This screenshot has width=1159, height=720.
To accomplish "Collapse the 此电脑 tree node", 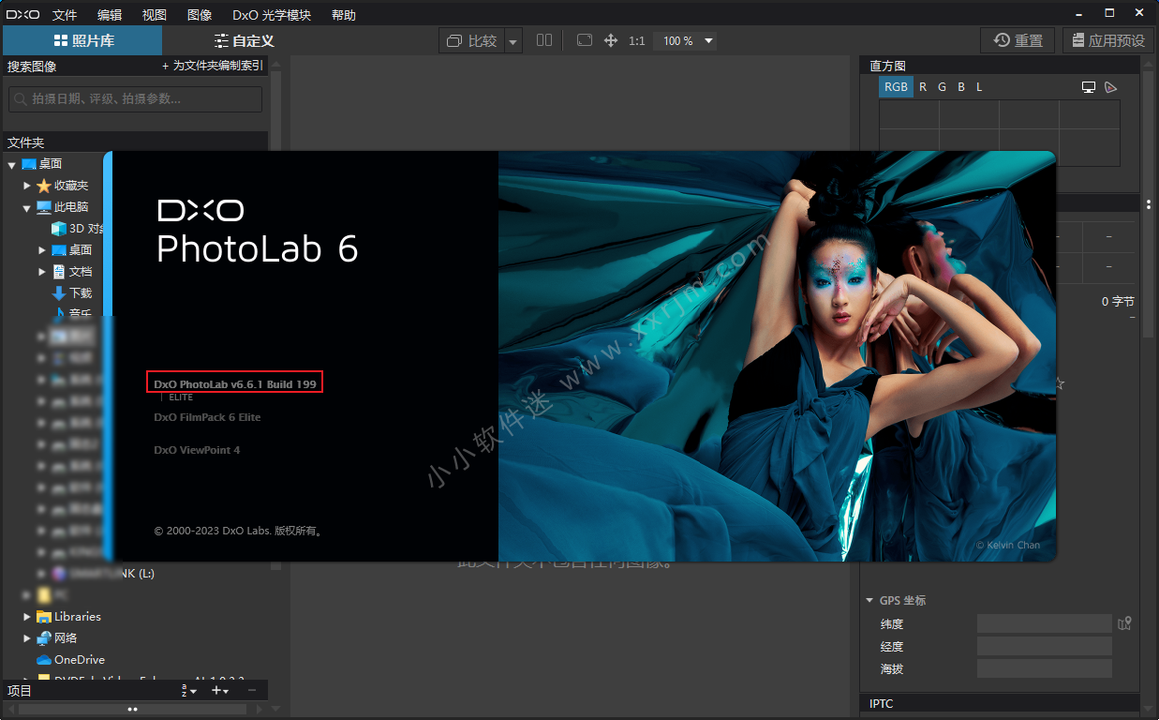I will pos(27,207).
